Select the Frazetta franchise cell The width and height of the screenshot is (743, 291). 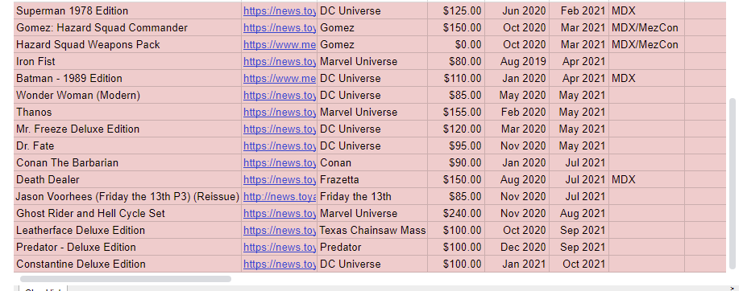[372, 179]
